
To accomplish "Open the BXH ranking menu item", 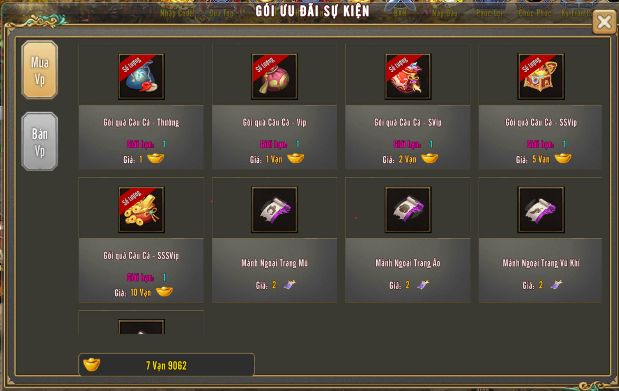I will [x=400, y=13].
